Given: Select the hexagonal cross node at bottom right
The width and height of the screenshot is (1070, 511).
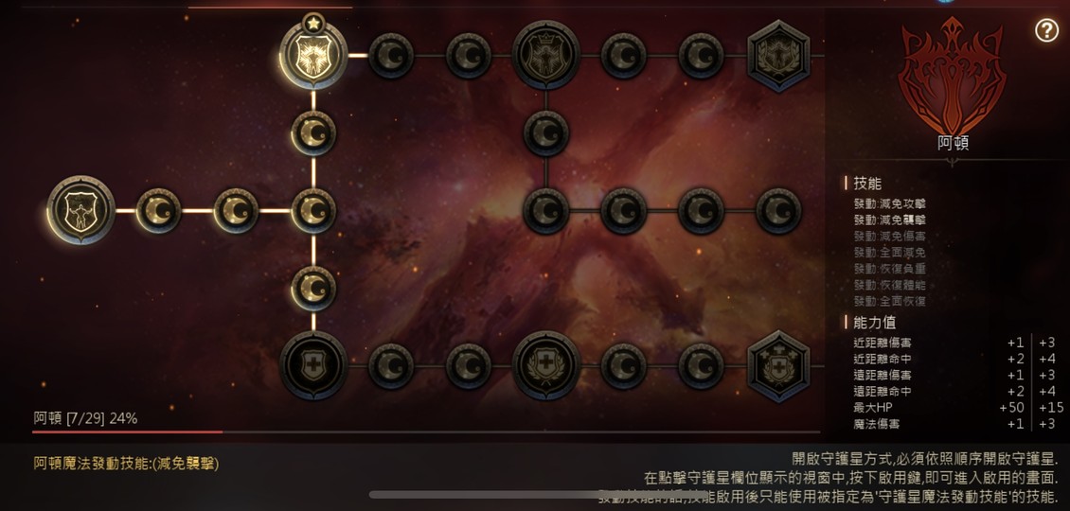Looking at the screenshot, I should pos(778,365).
